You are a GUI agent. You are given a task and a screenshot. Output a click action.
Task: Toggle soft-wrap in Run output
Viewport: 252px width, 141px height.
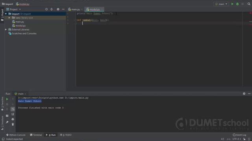(x=13, y=109)
